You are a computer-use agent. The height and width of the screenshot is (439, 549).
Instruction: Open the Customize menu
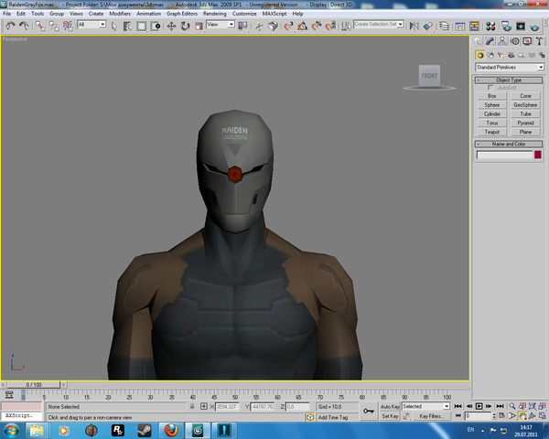tap(244, 14)
